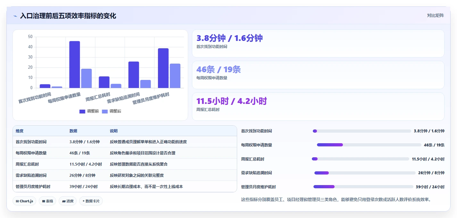Click the 每周权限申请数量 progress bar
457x218 pixels.
coord(369,145)
